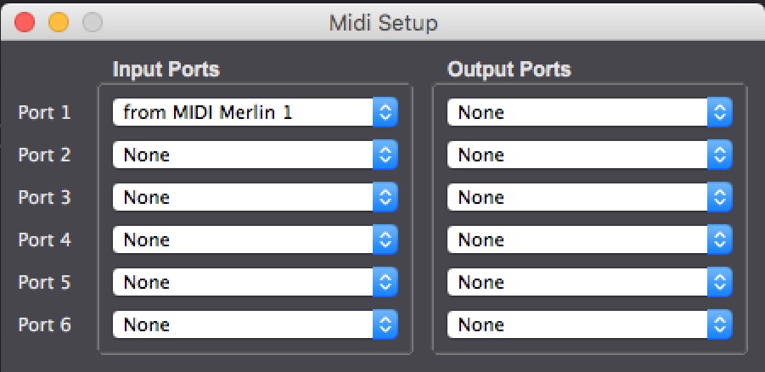The height and width of the screenshot is (372, 765).
Task: Click the Port 6 row label
Action: coord(45,324)
